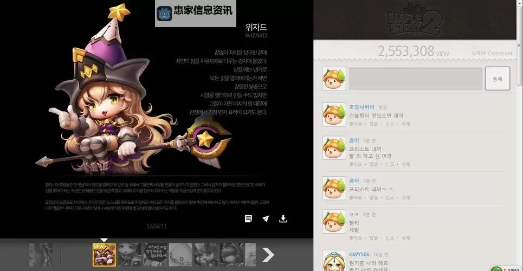Click the avatar on the 4분 전 comment
Image resolution: width=523 pixels, height=271 pixels.
334,147
